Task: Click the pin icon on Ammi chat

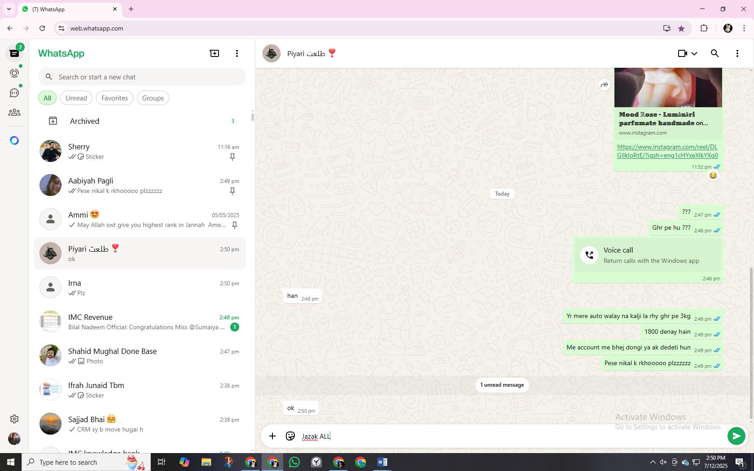Action: (234, 225)
